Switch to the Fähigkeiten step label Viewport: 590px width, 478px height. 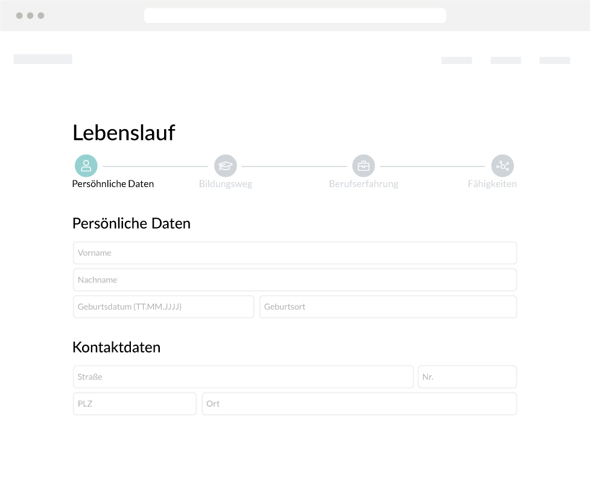492,184
